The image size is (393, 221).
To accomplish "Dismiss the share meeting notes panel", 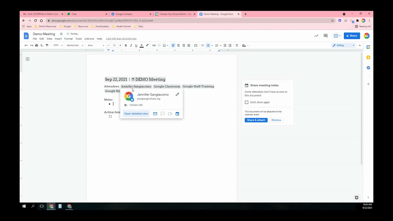I will pos(276,120).
